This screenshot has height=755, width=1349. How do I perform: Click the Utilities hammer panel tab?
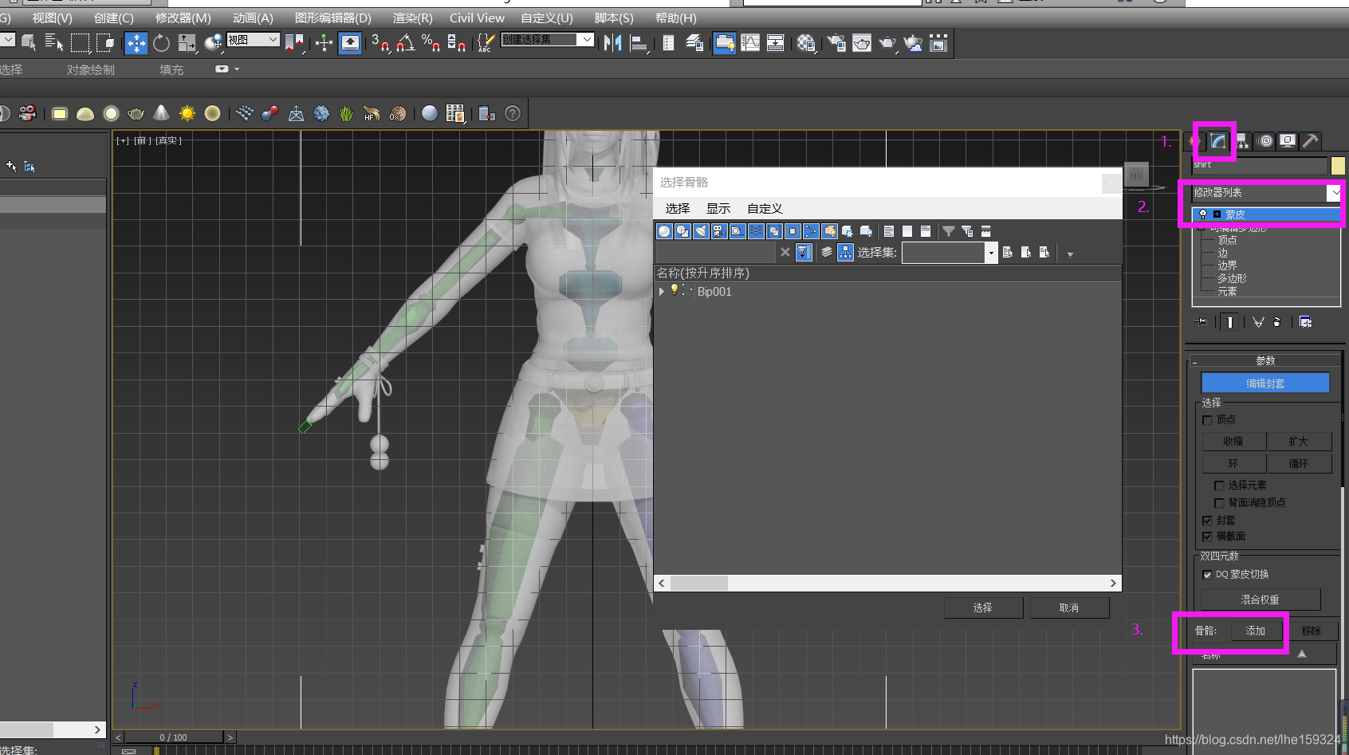pos(1310,141)
